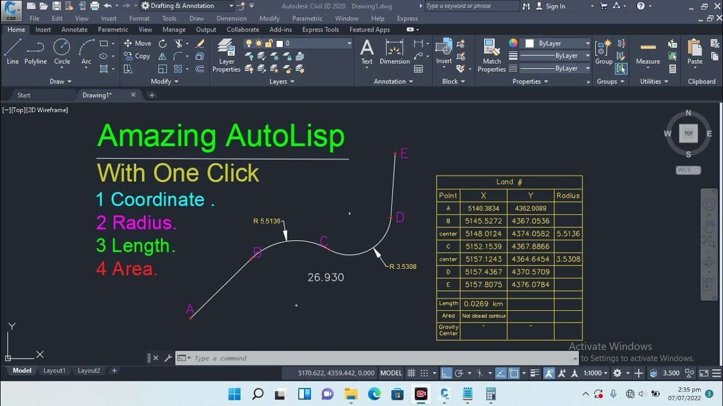The width and height of the screenshot is (723, 406).
Task: Open Quick Calculator in Utilities
Action: (673, 69)
